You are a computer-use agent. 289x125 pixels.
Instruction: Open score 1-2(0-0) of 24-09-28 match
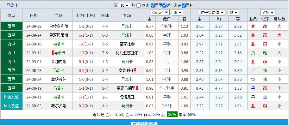pyautogui.click(x=86, y=26)
